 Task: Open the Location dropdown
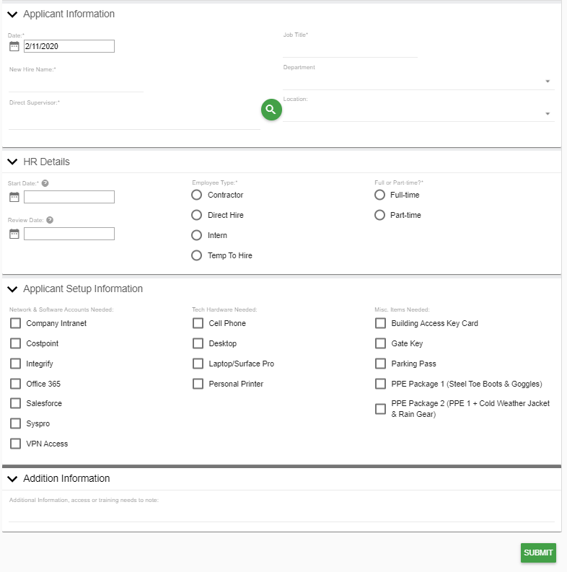pyautogui.click(x=418, y=113)
